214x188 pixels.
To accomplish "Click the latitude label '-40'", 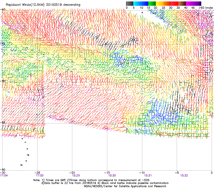I will [x=3, y=10].
